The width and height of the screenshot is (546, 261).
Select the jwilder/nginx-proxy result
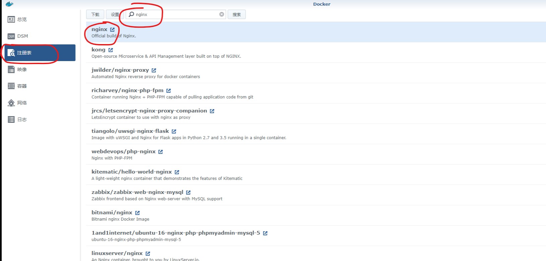coord(316,73)
